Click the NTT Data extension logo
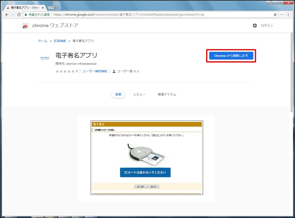 tap(45, 58)
